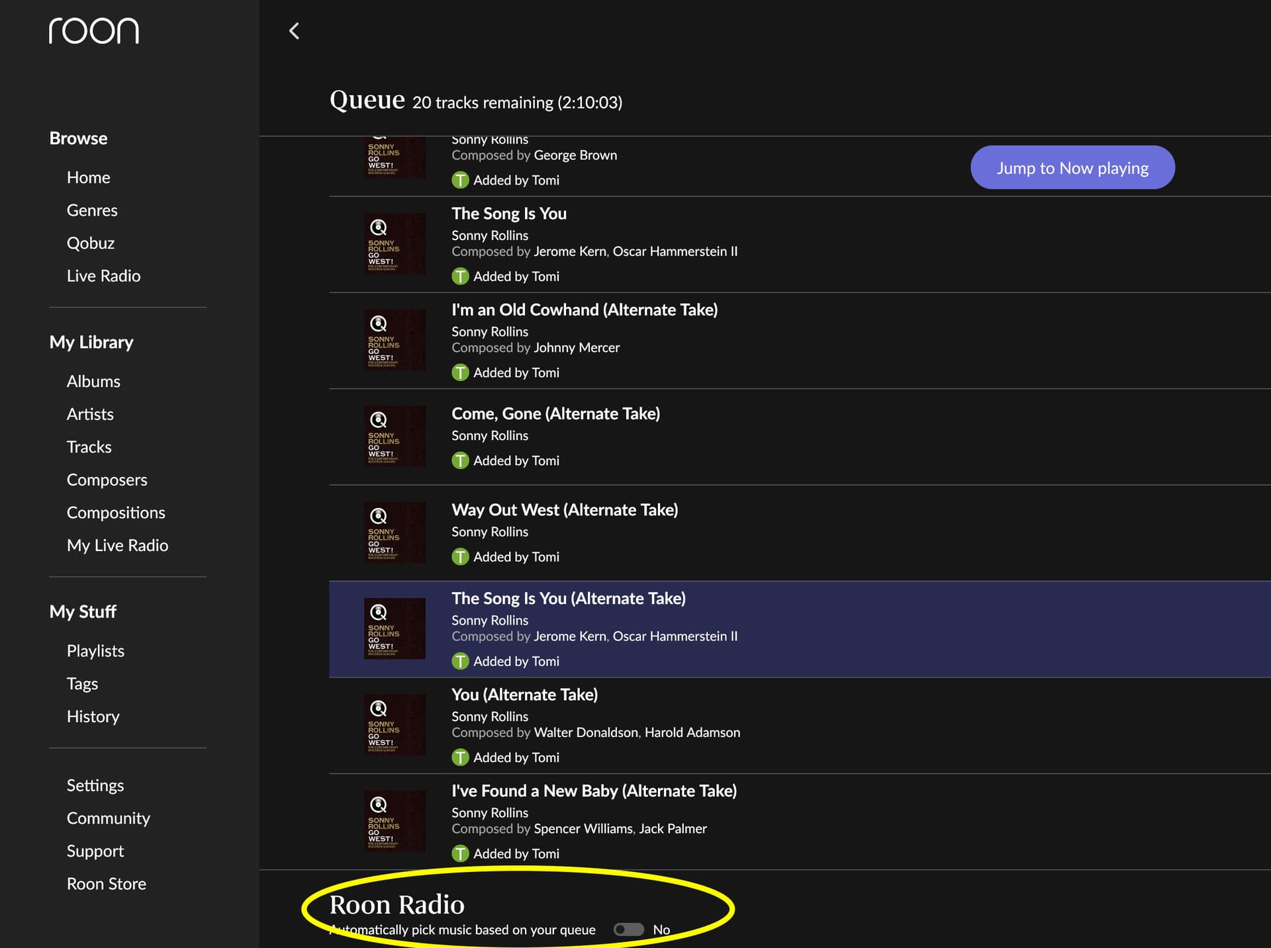The width and height of the screenshot is (1271, 948).
Task: Click Jump to Now playing button
Action: (x=1072, y=167)
